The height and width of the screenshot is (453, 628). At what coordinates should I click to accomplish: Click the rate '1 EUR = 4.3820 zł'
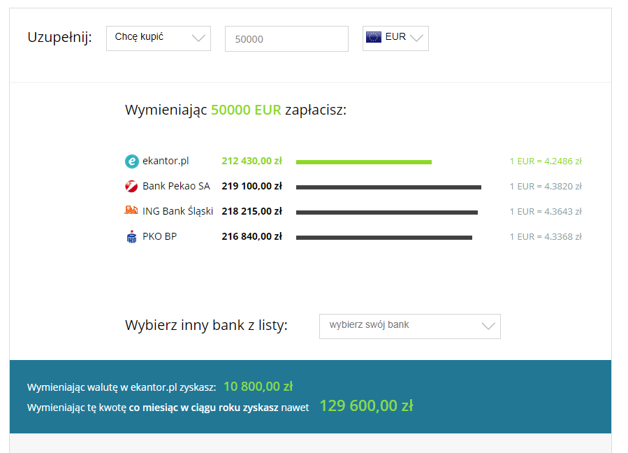[546, 187]
